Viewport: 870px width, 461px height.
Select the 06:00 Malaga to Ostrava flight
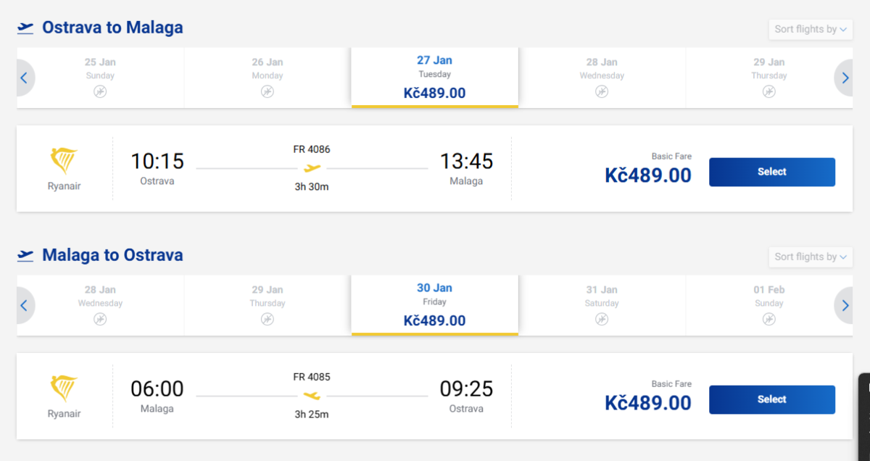coord(771,399)
